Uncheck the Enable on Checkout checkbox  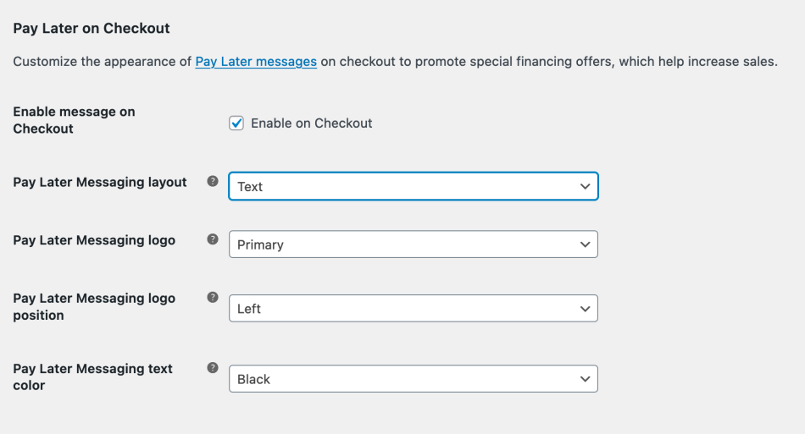(x=236, y=124)
